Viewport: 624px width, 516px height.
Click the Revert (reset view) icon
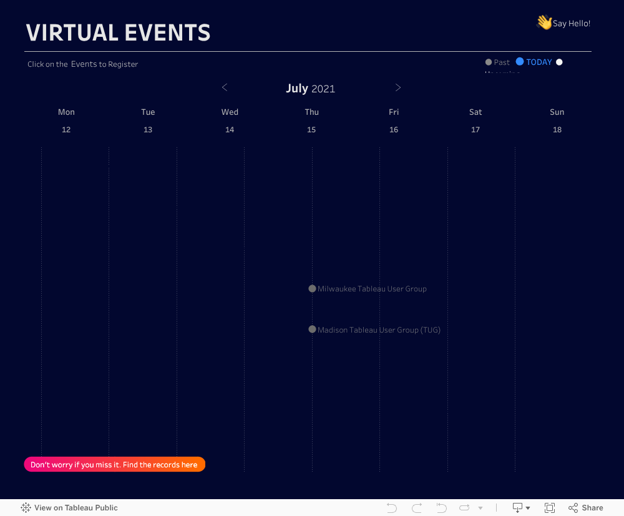[441, 508]
